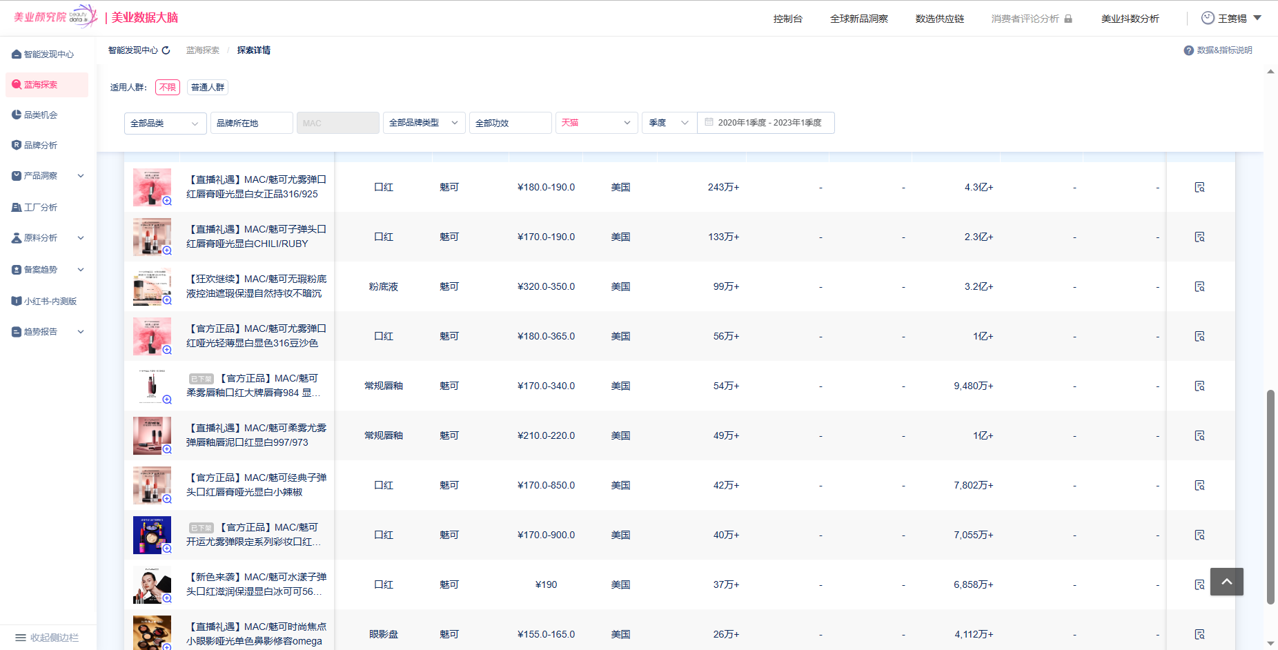Open the 数据&指标说明 help icon
Image resolution: width=1278 pixels, height=650 pixels.
click(x=1188, y=50)
